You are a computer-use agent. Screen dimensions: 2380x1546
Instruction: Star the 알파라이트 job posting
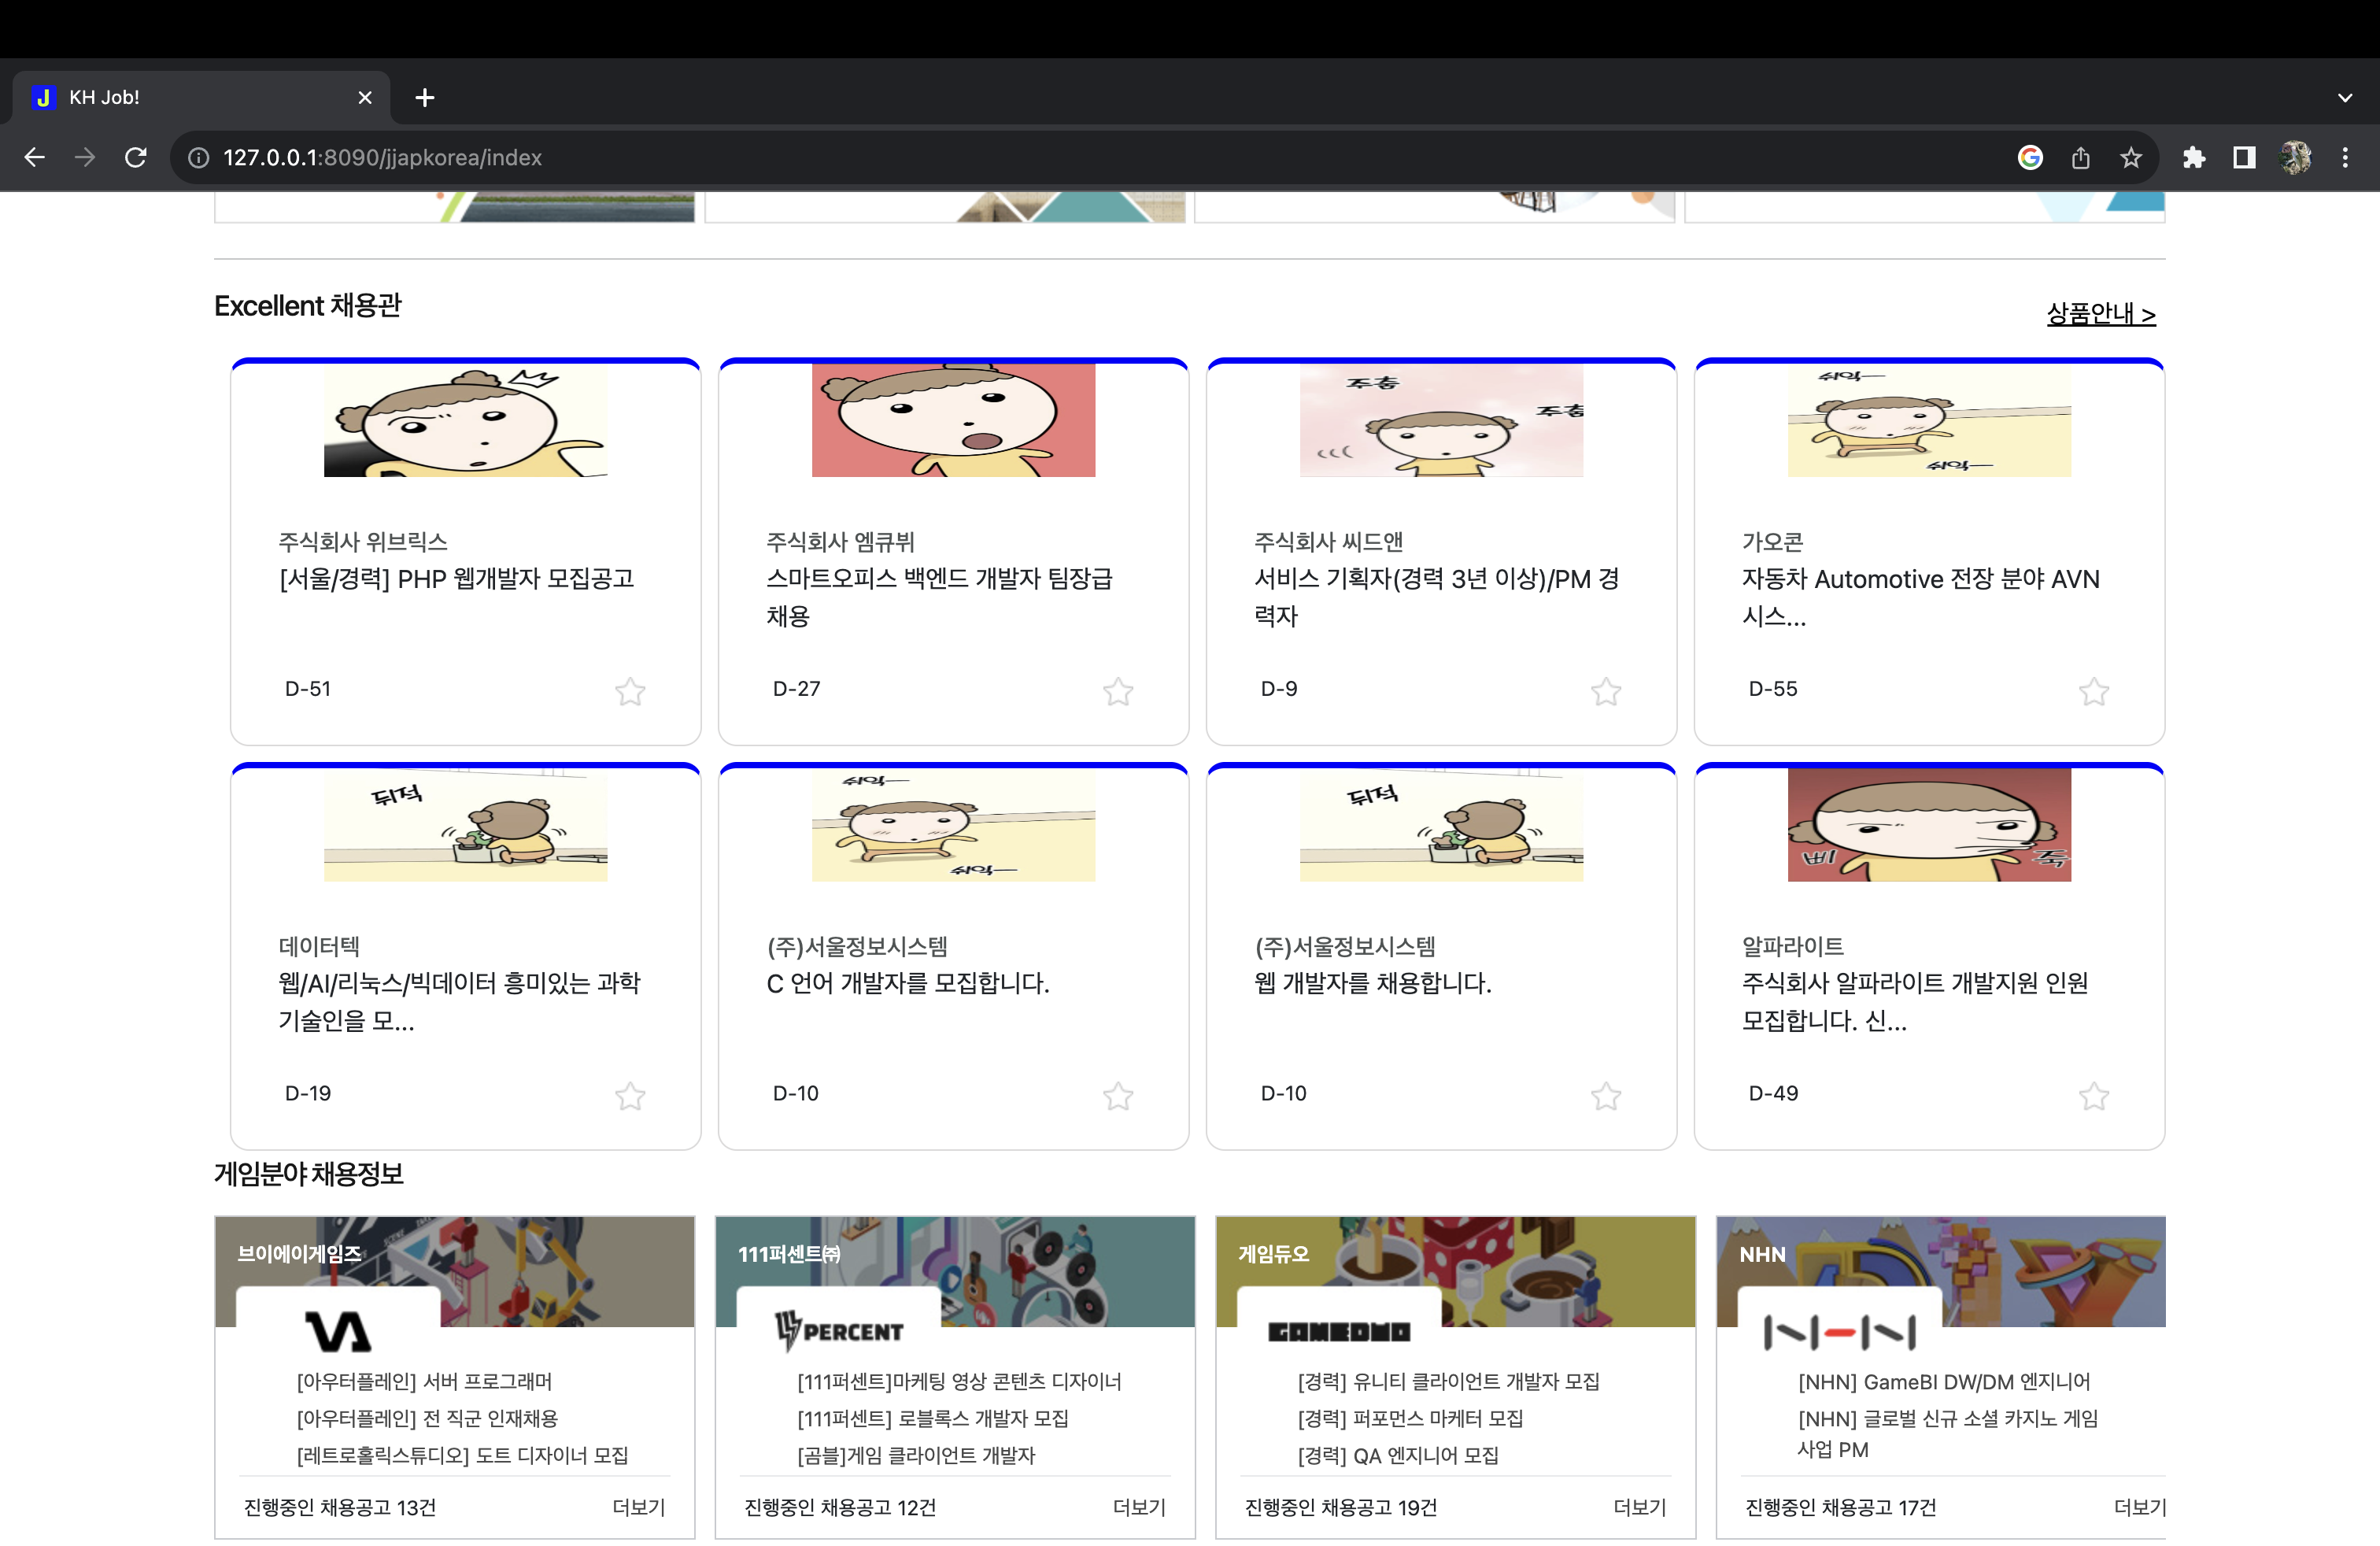pos(2095,1096)
